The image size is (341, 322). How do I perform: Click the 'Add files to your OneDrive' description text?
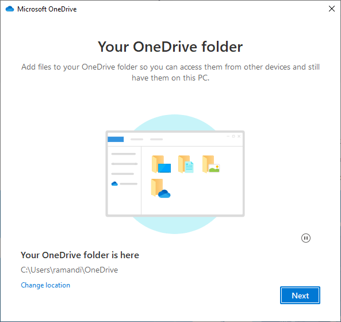(170, 72)
